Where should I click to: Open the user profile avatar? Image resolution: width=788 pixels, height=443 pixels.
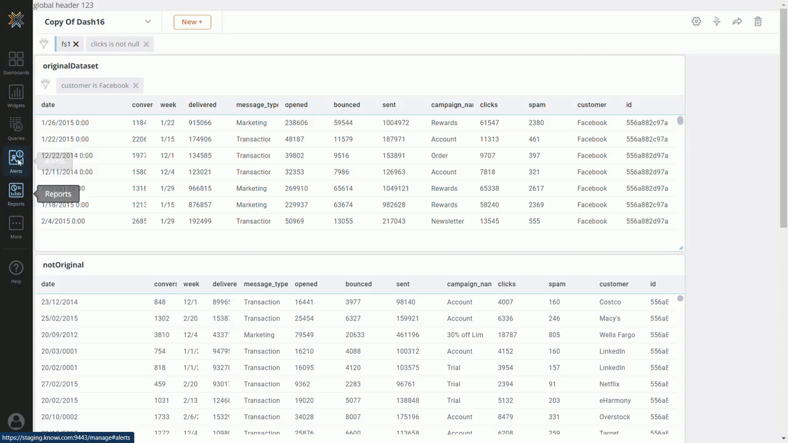click(16, 421)
